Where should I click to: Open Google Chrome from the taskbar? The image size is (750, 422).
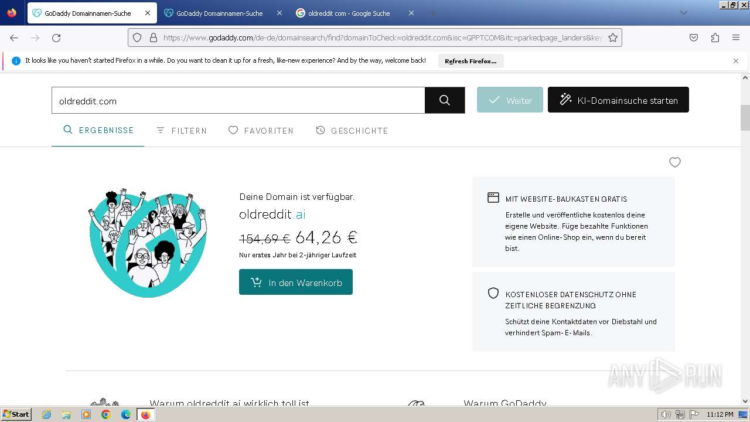(x=106, y=414)
